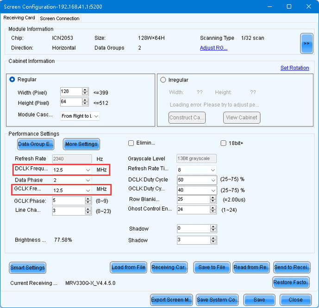319x308 pixels.
Task: Click the grayed Refresh Rate field 2340
Action: click(x=72, y=159)
